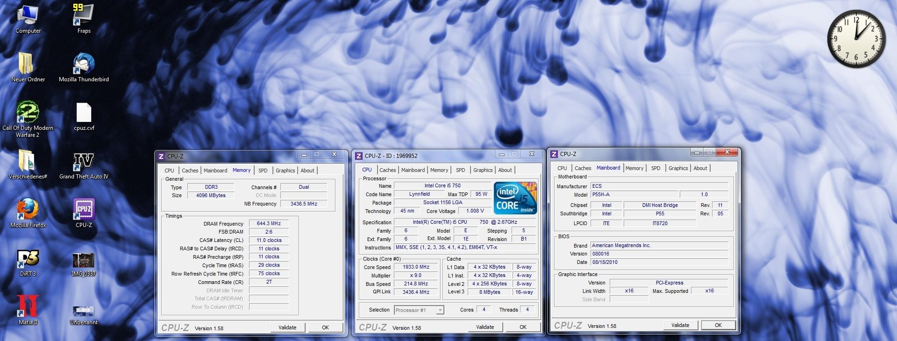
Task: Open Mainboard tab in CPU-Z ID 1969952 window
Action: 413,170
